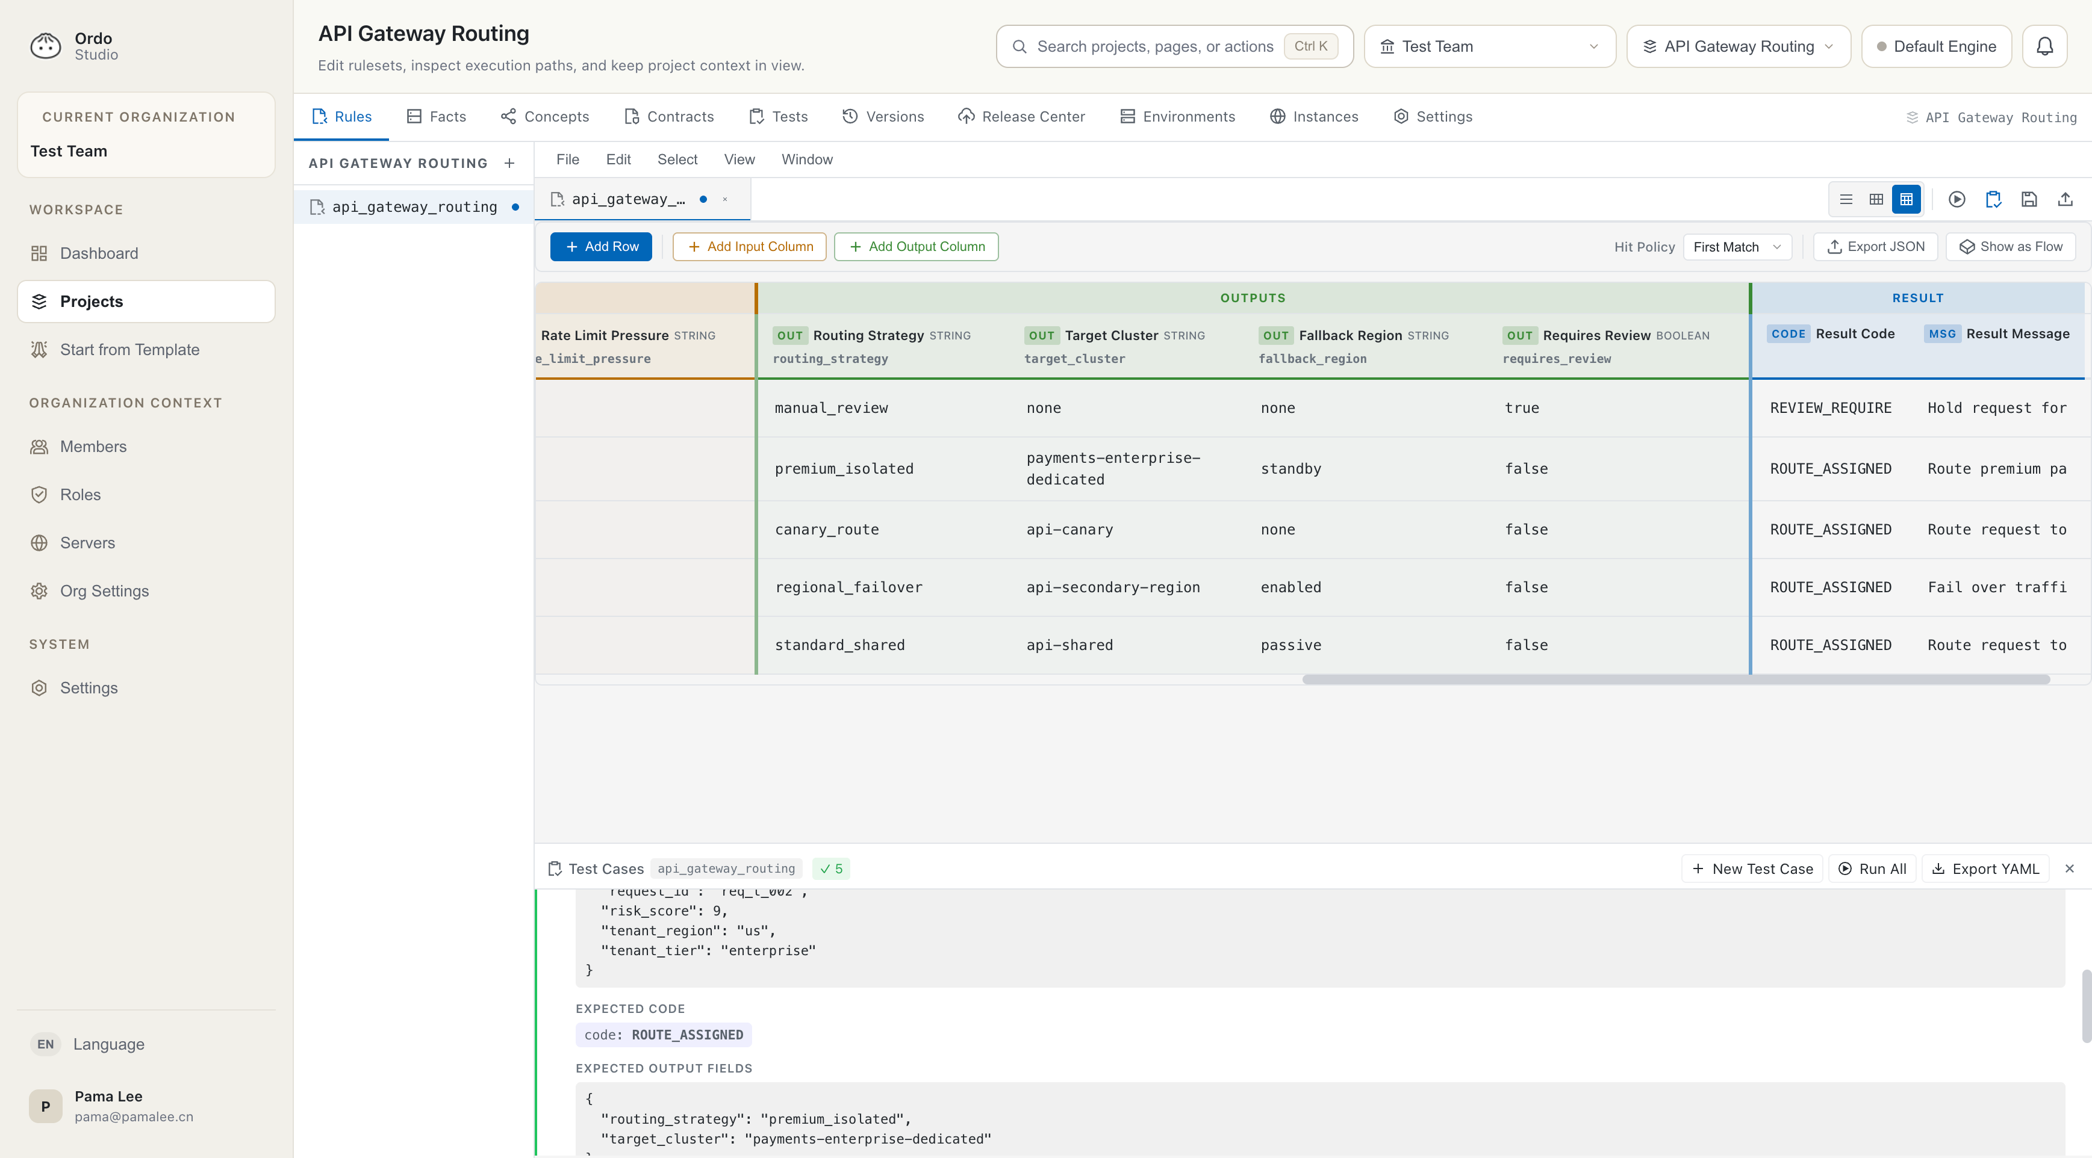Open notifications via the bell icon
This screenshot has width=2092, height=1158.
2045,46
